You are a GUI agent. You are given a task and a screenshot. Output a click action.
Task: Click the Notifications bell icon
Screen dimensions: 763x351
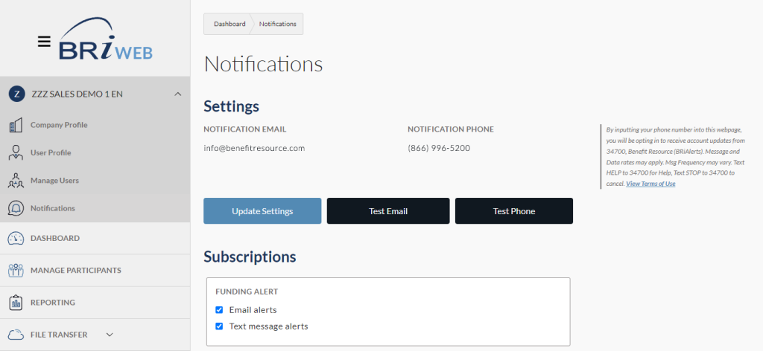tap(16, 208)
